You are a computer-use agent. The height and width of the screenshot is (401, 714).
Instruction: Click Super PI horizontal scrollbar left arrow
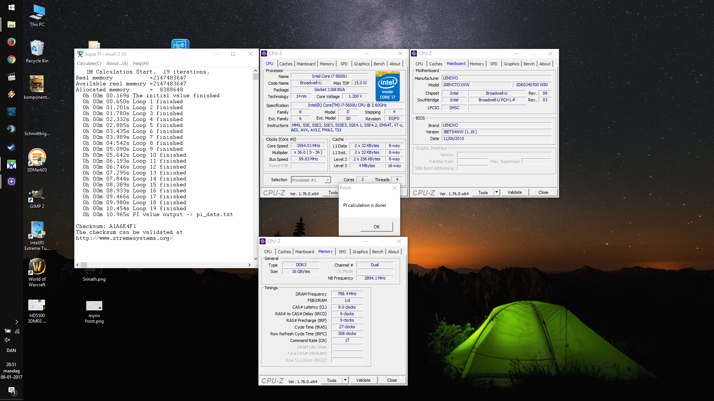coord(77,265)
